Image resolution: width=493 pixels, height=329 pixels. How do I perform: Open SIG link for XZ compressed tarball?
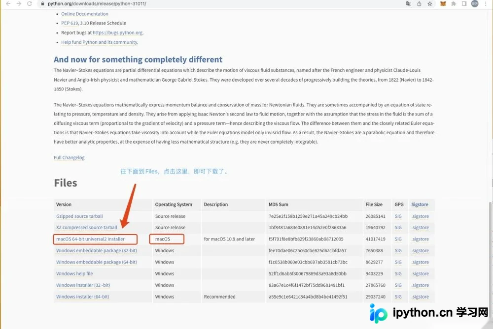click(x=398, y=227)
